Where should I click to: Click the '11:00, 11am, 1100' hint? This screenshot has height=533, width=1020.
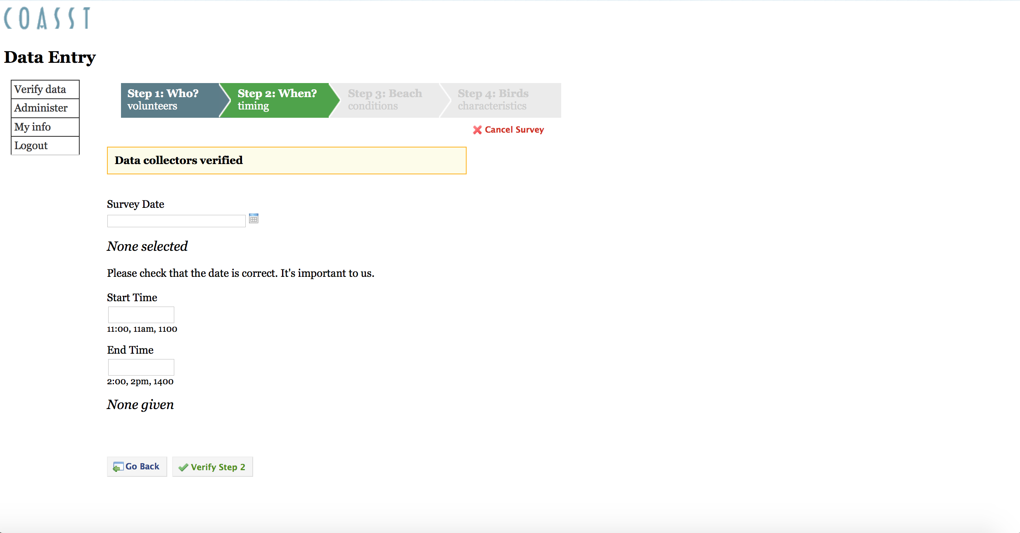click(142, 329)
